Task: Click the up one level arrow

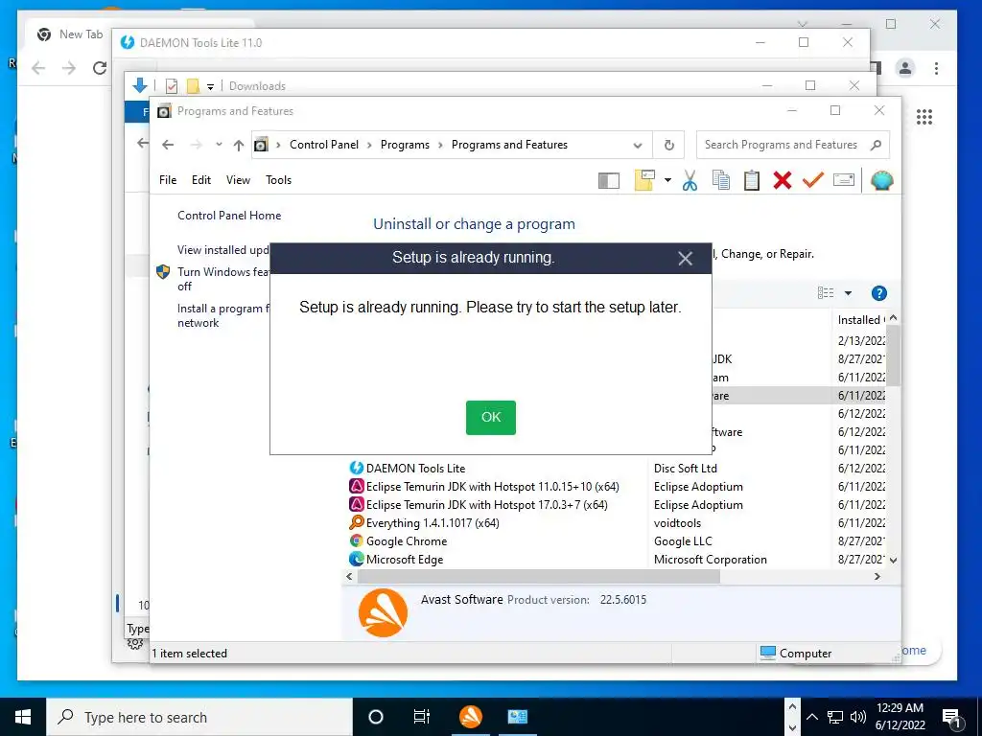Action: pyautogui.click(x=239, y=146)
